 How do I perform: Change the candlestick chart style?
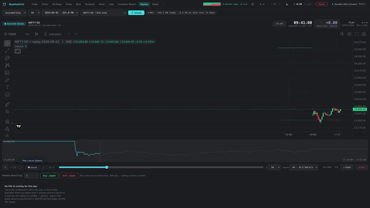(x=36, y=34)
